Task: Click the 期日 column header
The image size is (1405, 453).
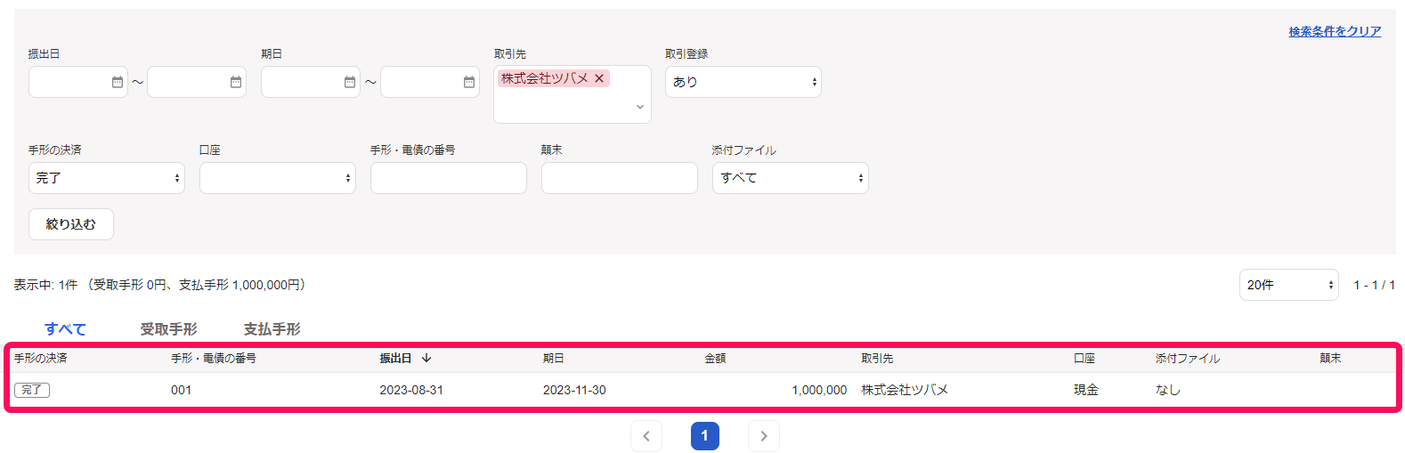Action: point(554,359)
